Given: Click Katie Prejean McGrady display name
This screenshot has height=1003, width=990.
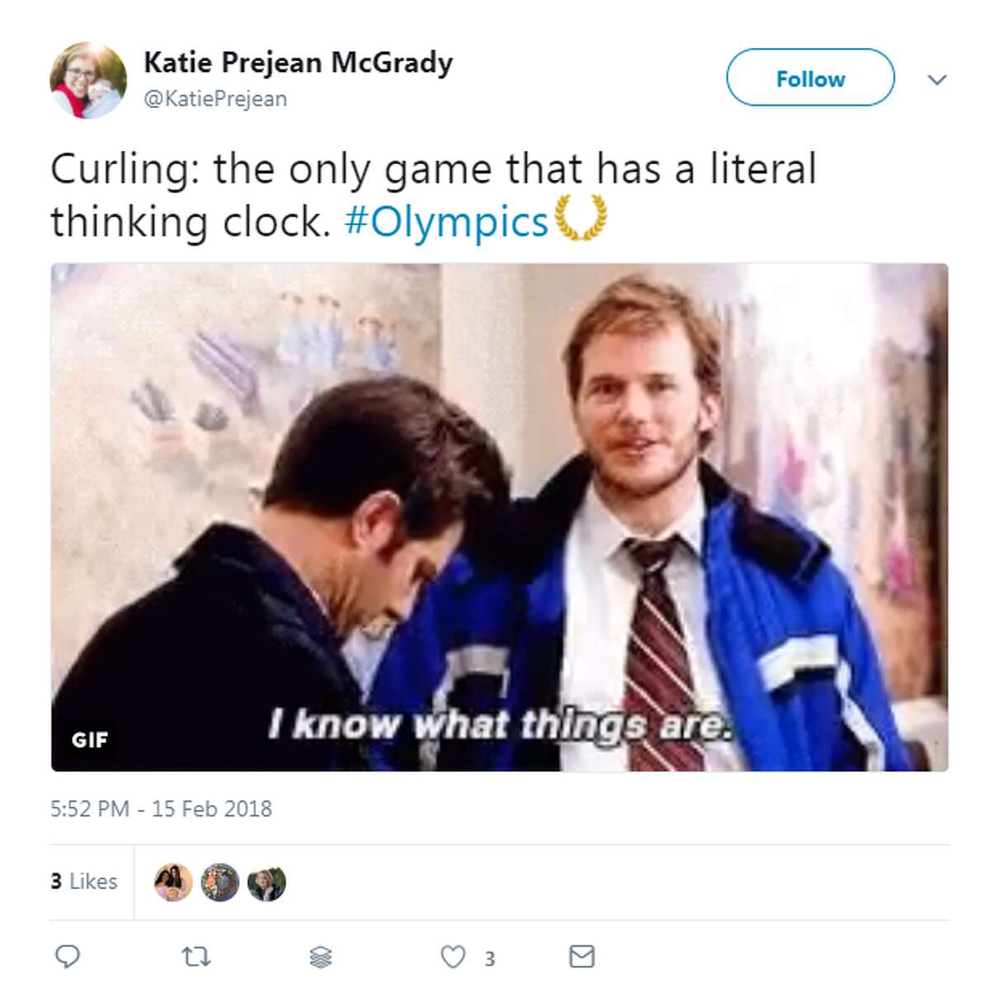Looking at the screenshot, I should click(x=298, y=63).
